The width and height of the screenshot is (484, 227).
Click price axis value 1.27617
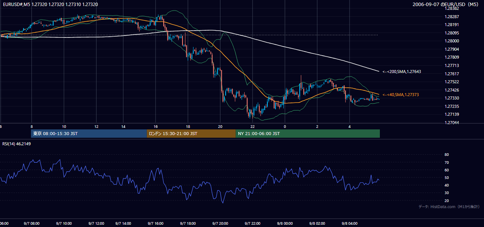point(452,74)
